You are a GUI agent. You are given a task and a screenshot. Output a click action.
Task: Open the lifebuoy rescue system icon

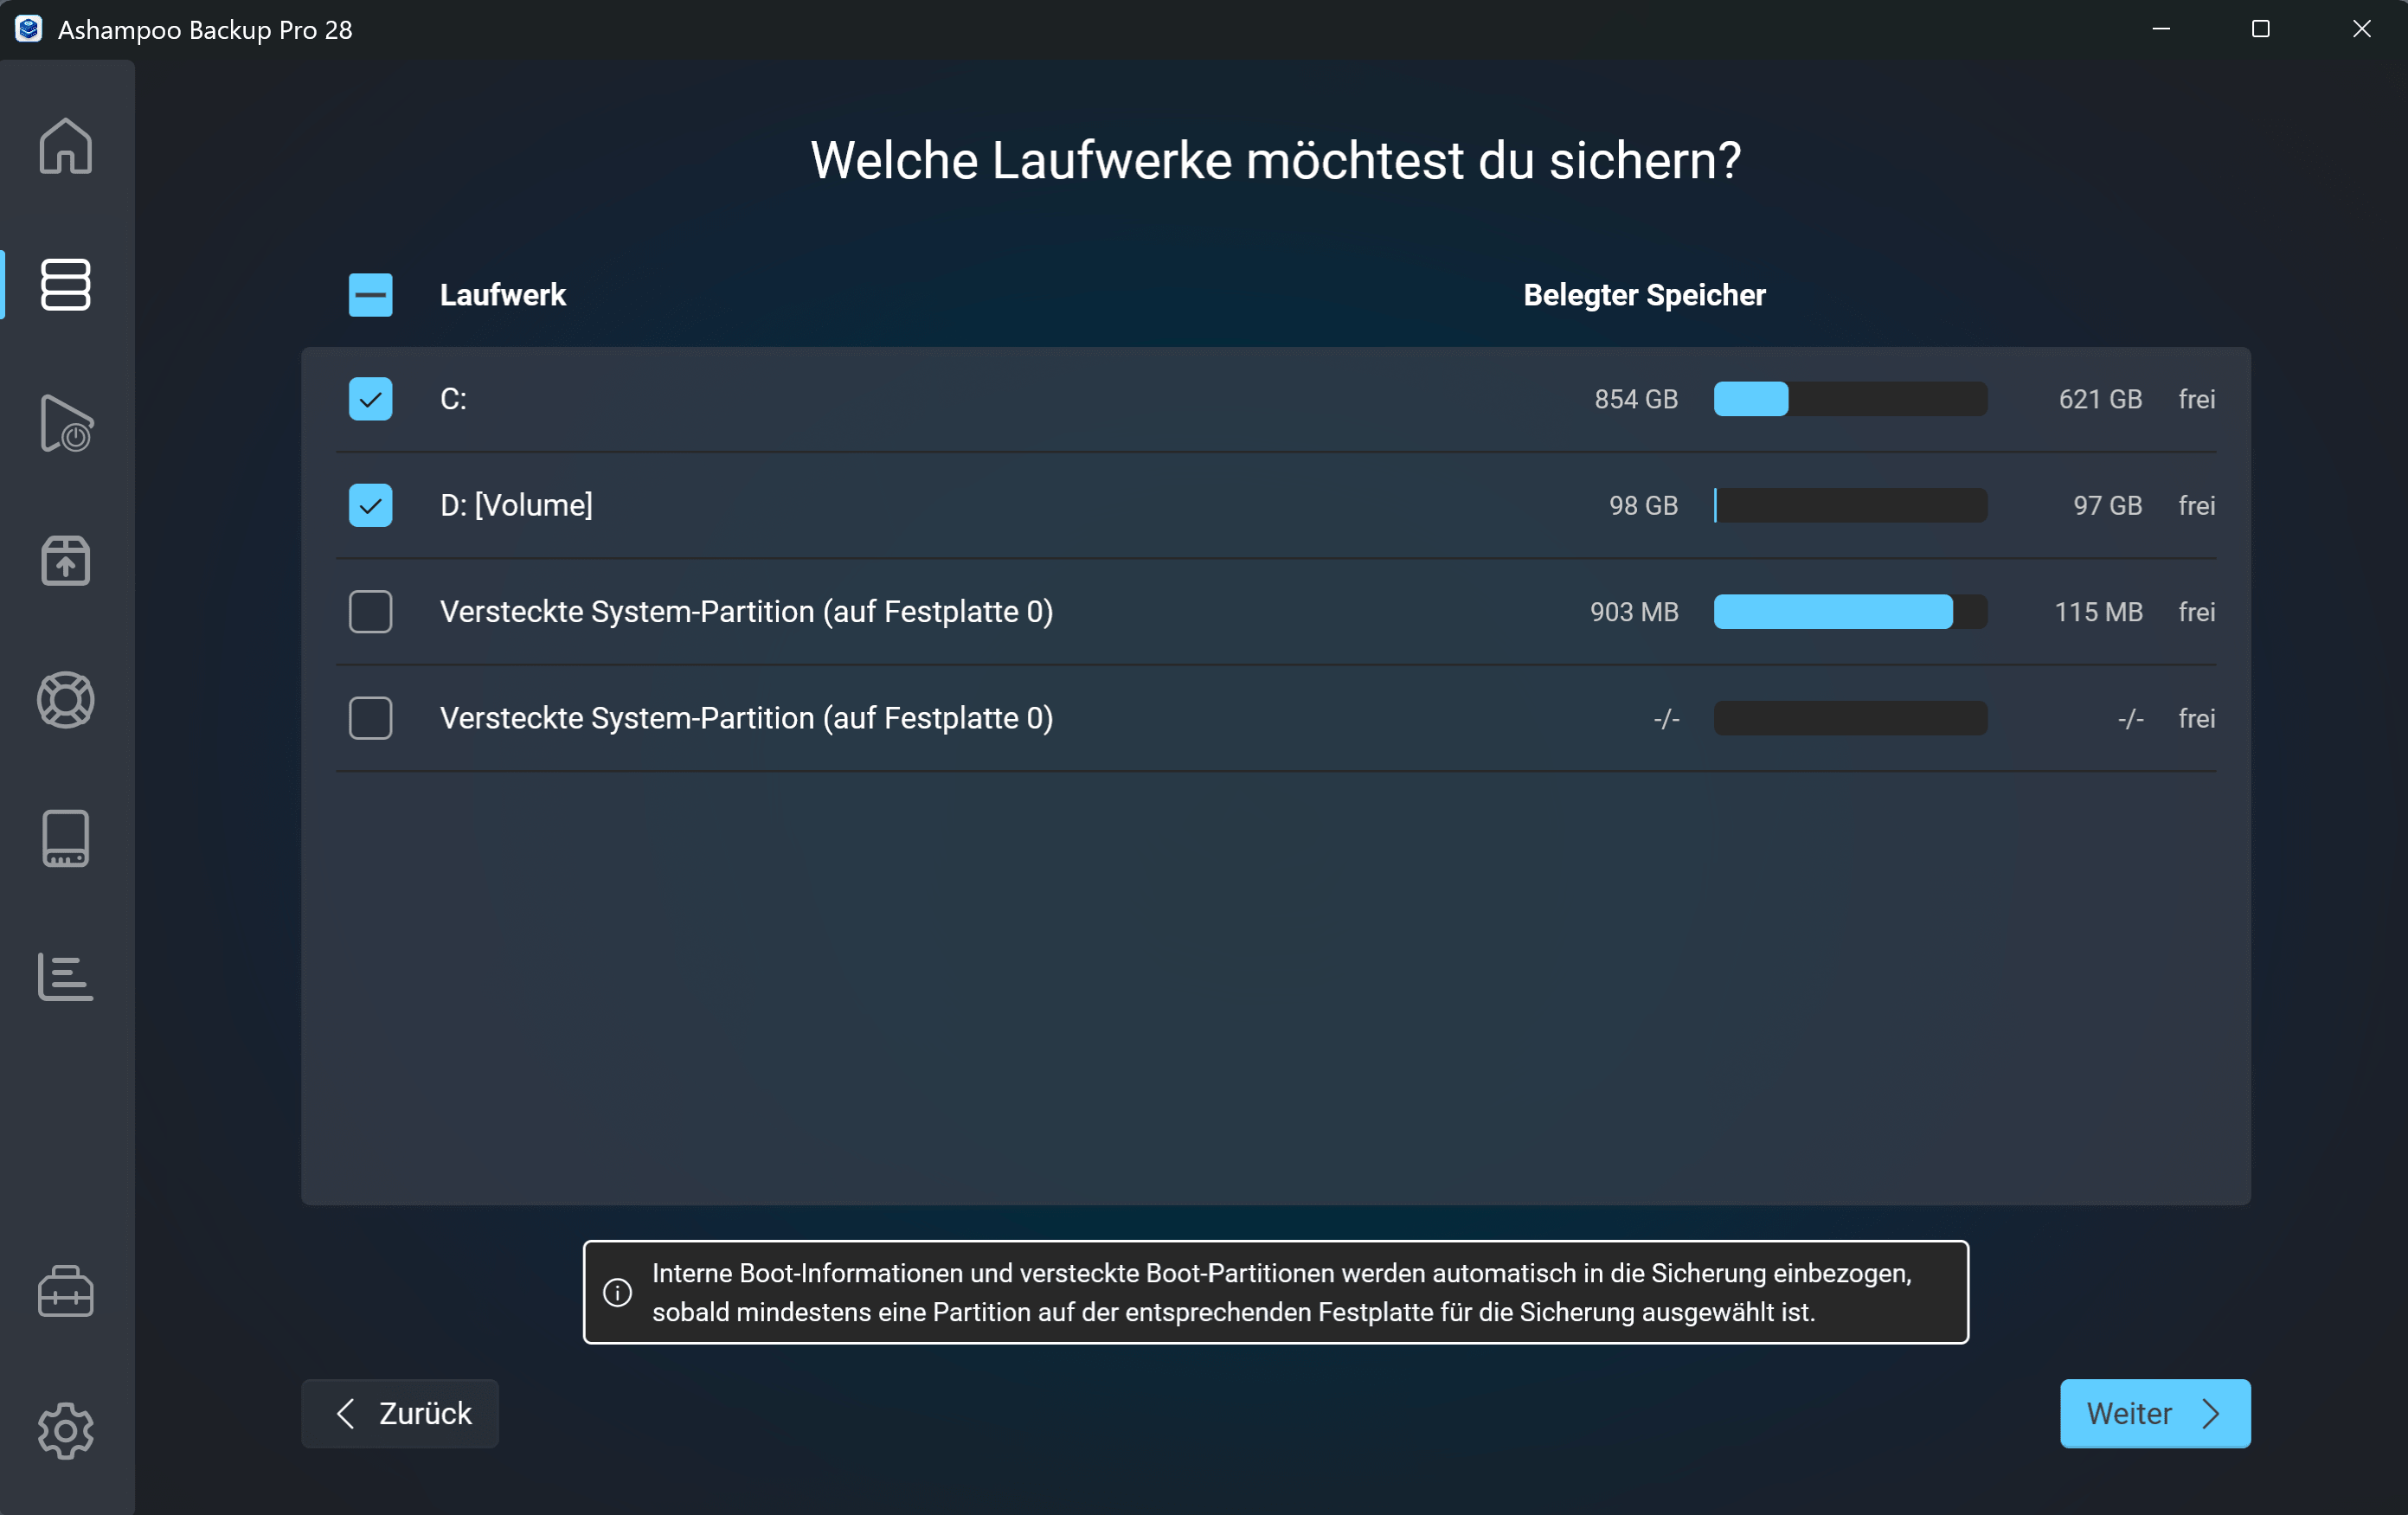66,700
